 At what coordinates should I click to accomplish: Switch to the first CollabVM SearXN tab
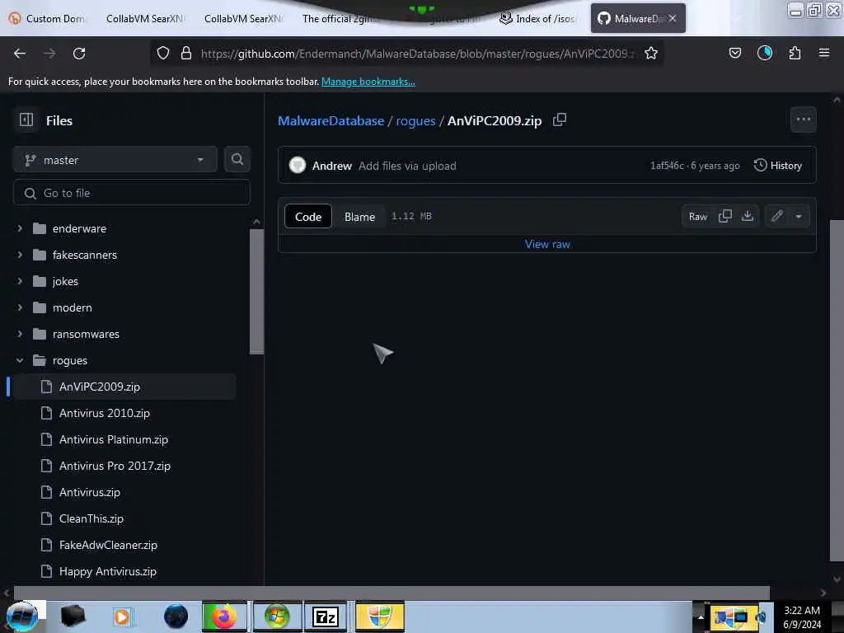(x=143, y=18)
